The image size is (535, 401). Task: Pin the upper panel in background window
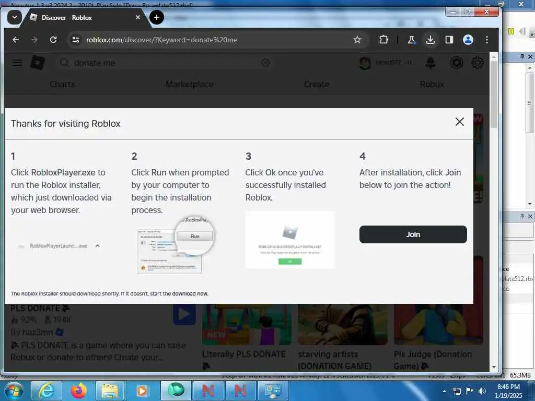[x=522, y=56]
